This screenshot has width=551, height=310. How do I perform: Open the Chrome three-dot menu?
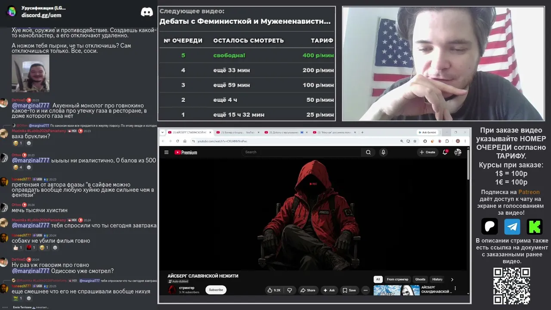[x=465, y=141]
